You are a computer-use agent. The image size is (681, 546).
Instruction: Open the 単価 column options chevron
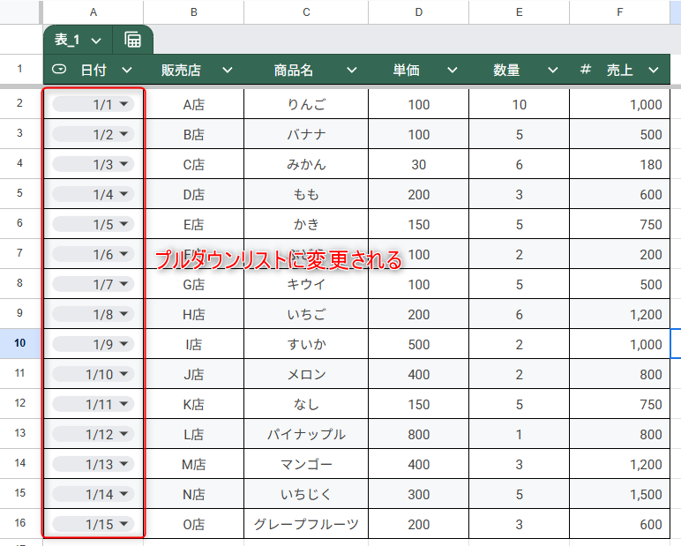coord(453,71)
